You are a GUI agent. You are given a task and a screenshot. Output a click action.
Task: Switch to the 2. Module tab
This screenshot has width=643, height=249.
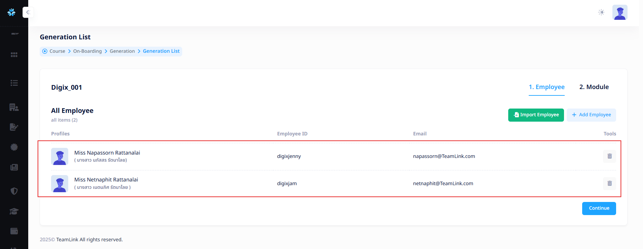594,87
